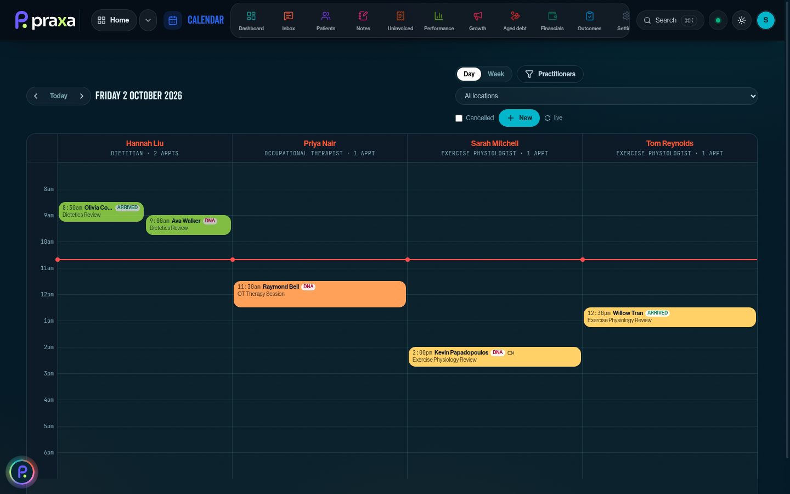
Task: Open Kevin Papadopoulos 2:00pm appointment
Action: 495,357
